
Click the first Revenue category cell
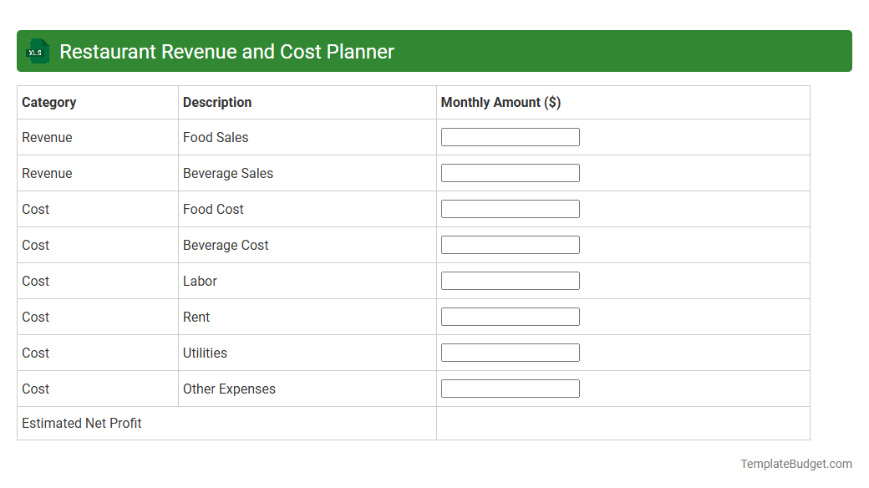point(47,137)
